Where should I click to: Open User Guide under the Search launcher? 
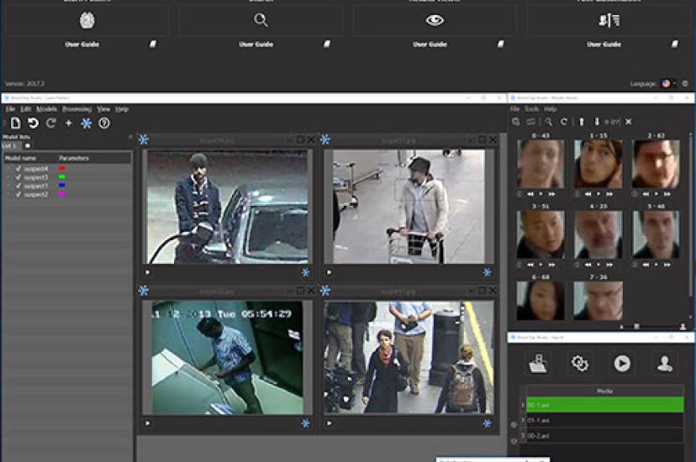pyautogui.click(x=256, y=45)
